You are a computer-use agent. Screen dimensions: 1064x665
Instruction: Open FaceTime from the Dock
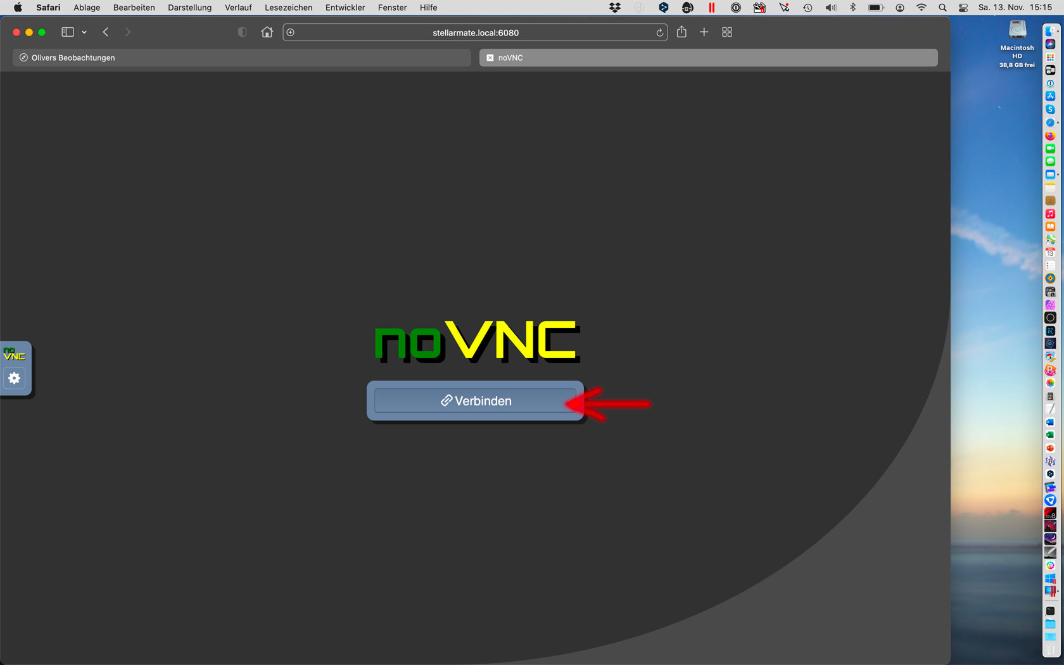tap(1050, 148)
